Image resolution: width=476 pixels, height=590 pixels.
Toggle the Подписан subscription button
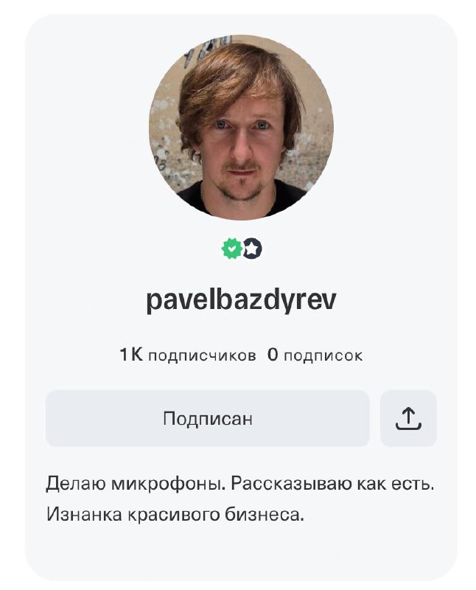pyautogui.click(x=208, y=418)
